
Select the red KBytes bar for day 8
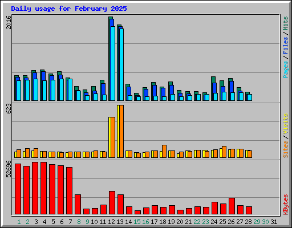pyautogui.click(x=78, y=204)
